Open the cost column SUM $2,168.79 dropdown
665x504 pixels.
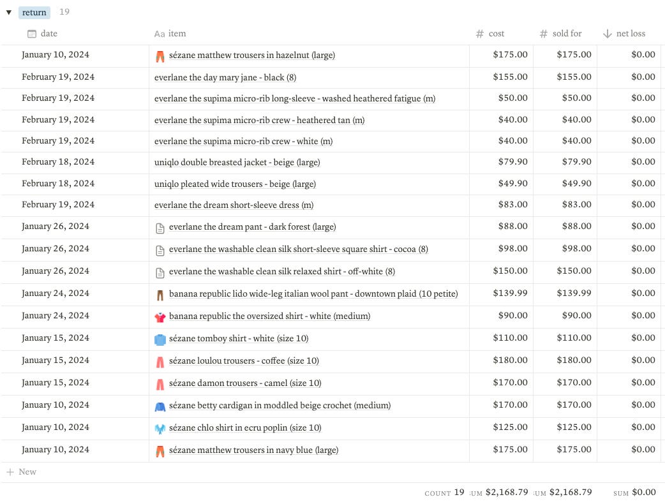(x=499, y=493)
